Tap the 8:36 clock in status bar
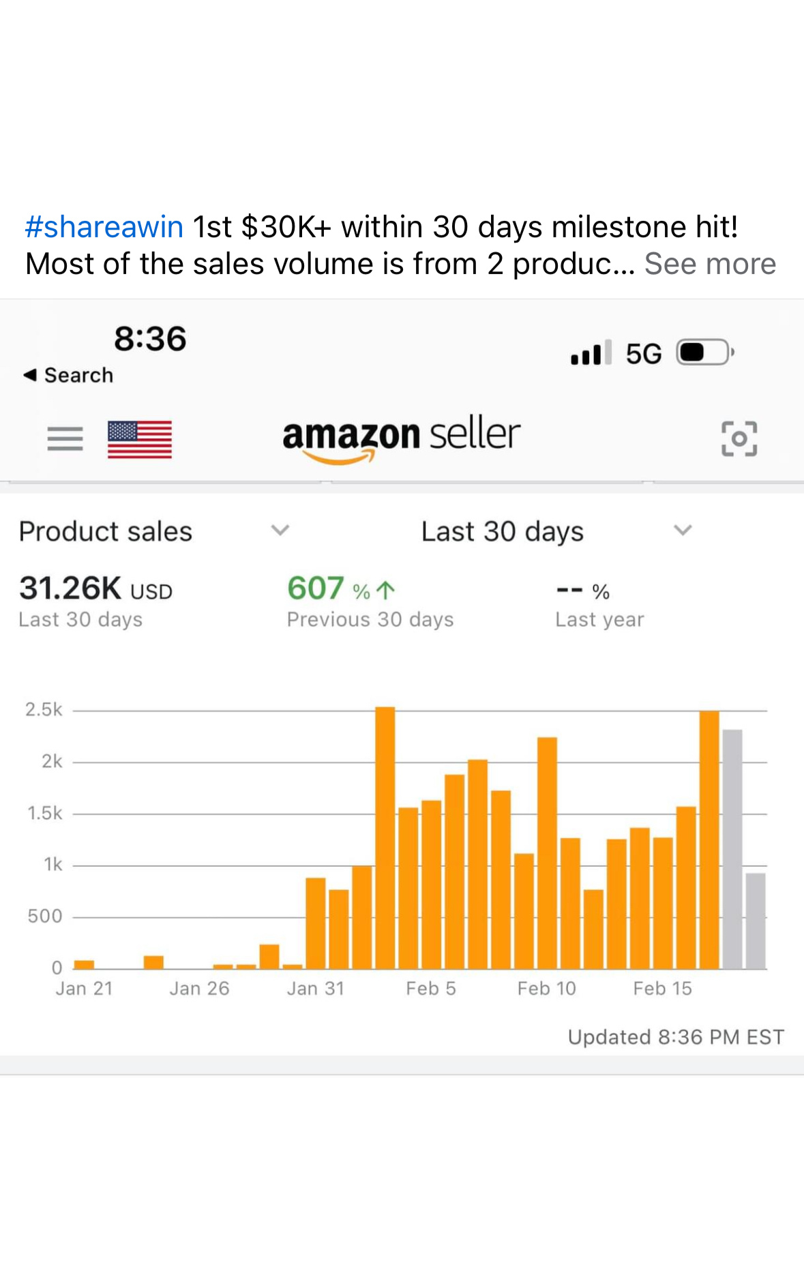Screen dimensions: 804x1288 click(150, 339)
